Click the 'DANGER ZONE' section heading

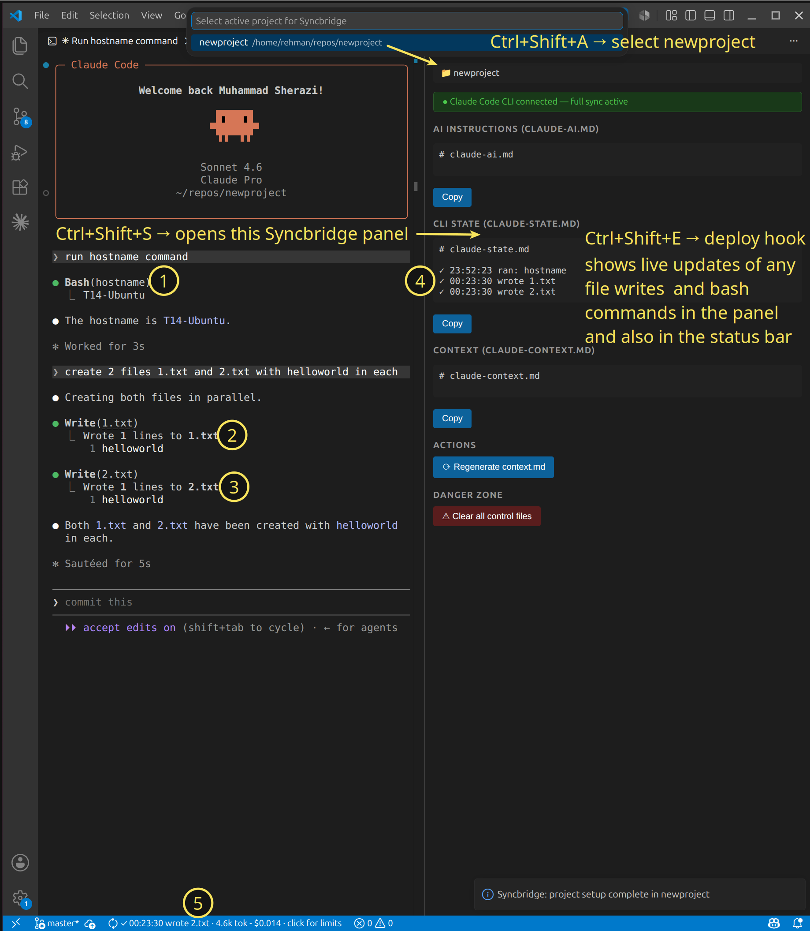click(468, 495)
